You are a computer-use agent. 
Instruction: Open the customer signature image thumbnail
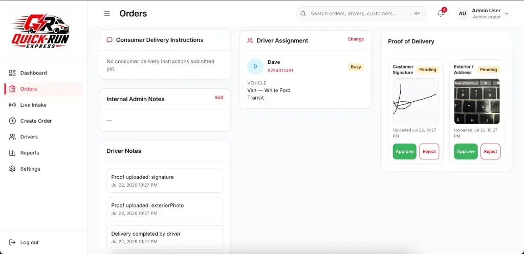[x=416, y=102]
